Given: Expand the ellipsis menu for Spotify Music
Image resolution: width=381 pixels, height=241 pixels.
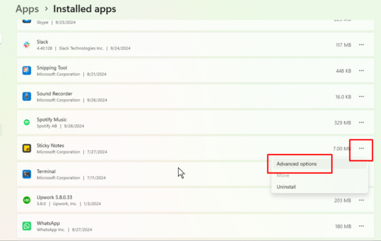Looking at the screenshot, I should (x=361, y=122).
